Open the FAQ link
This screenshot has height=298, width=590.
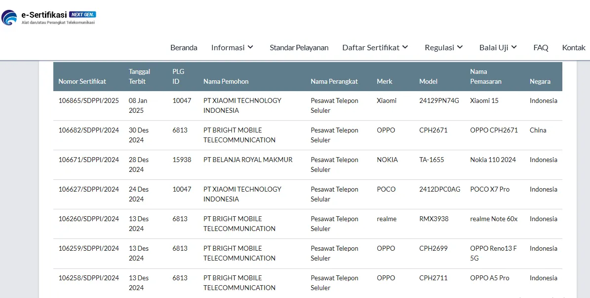pos(541,48)
